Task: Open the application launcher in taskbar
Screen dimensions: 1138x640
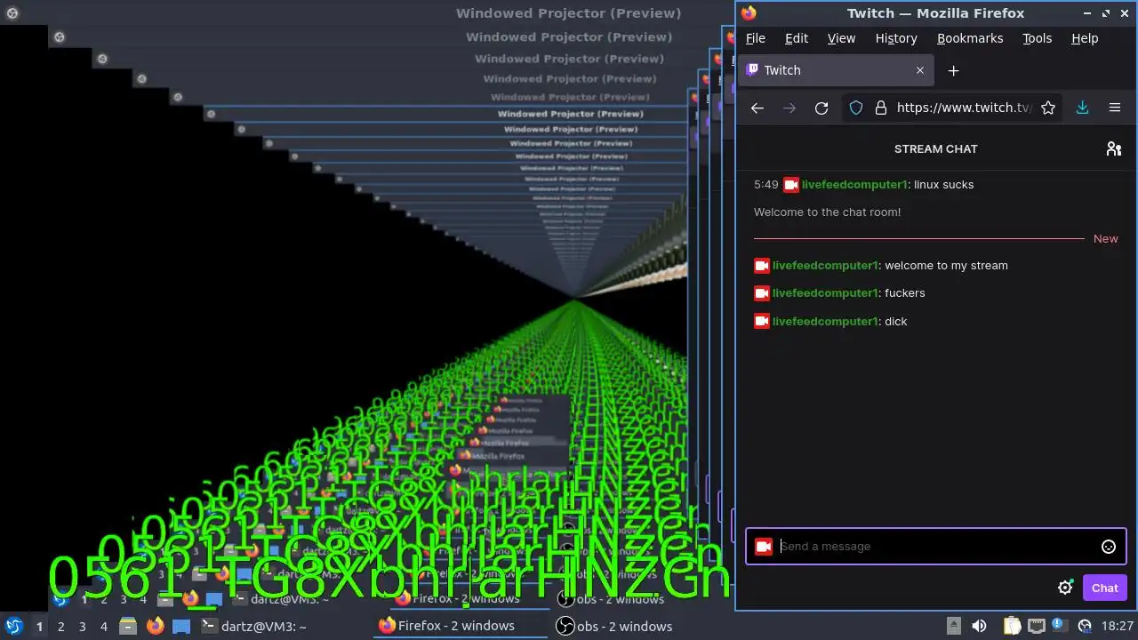Action: pyautogui.click(x=13, y=626)
